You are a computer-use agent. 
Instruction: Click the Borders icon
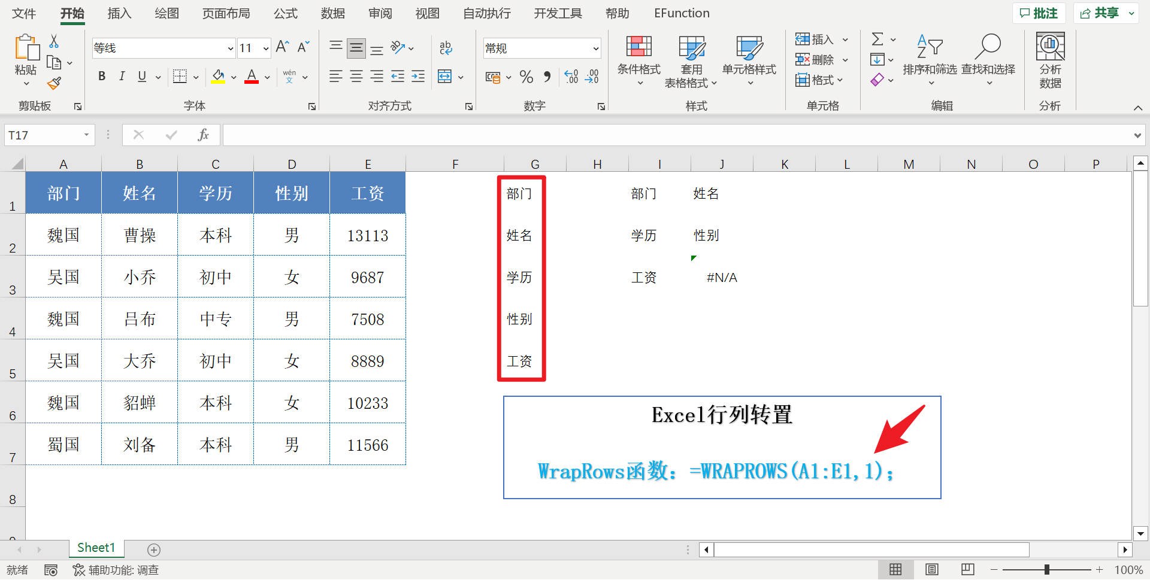point(180,76)
